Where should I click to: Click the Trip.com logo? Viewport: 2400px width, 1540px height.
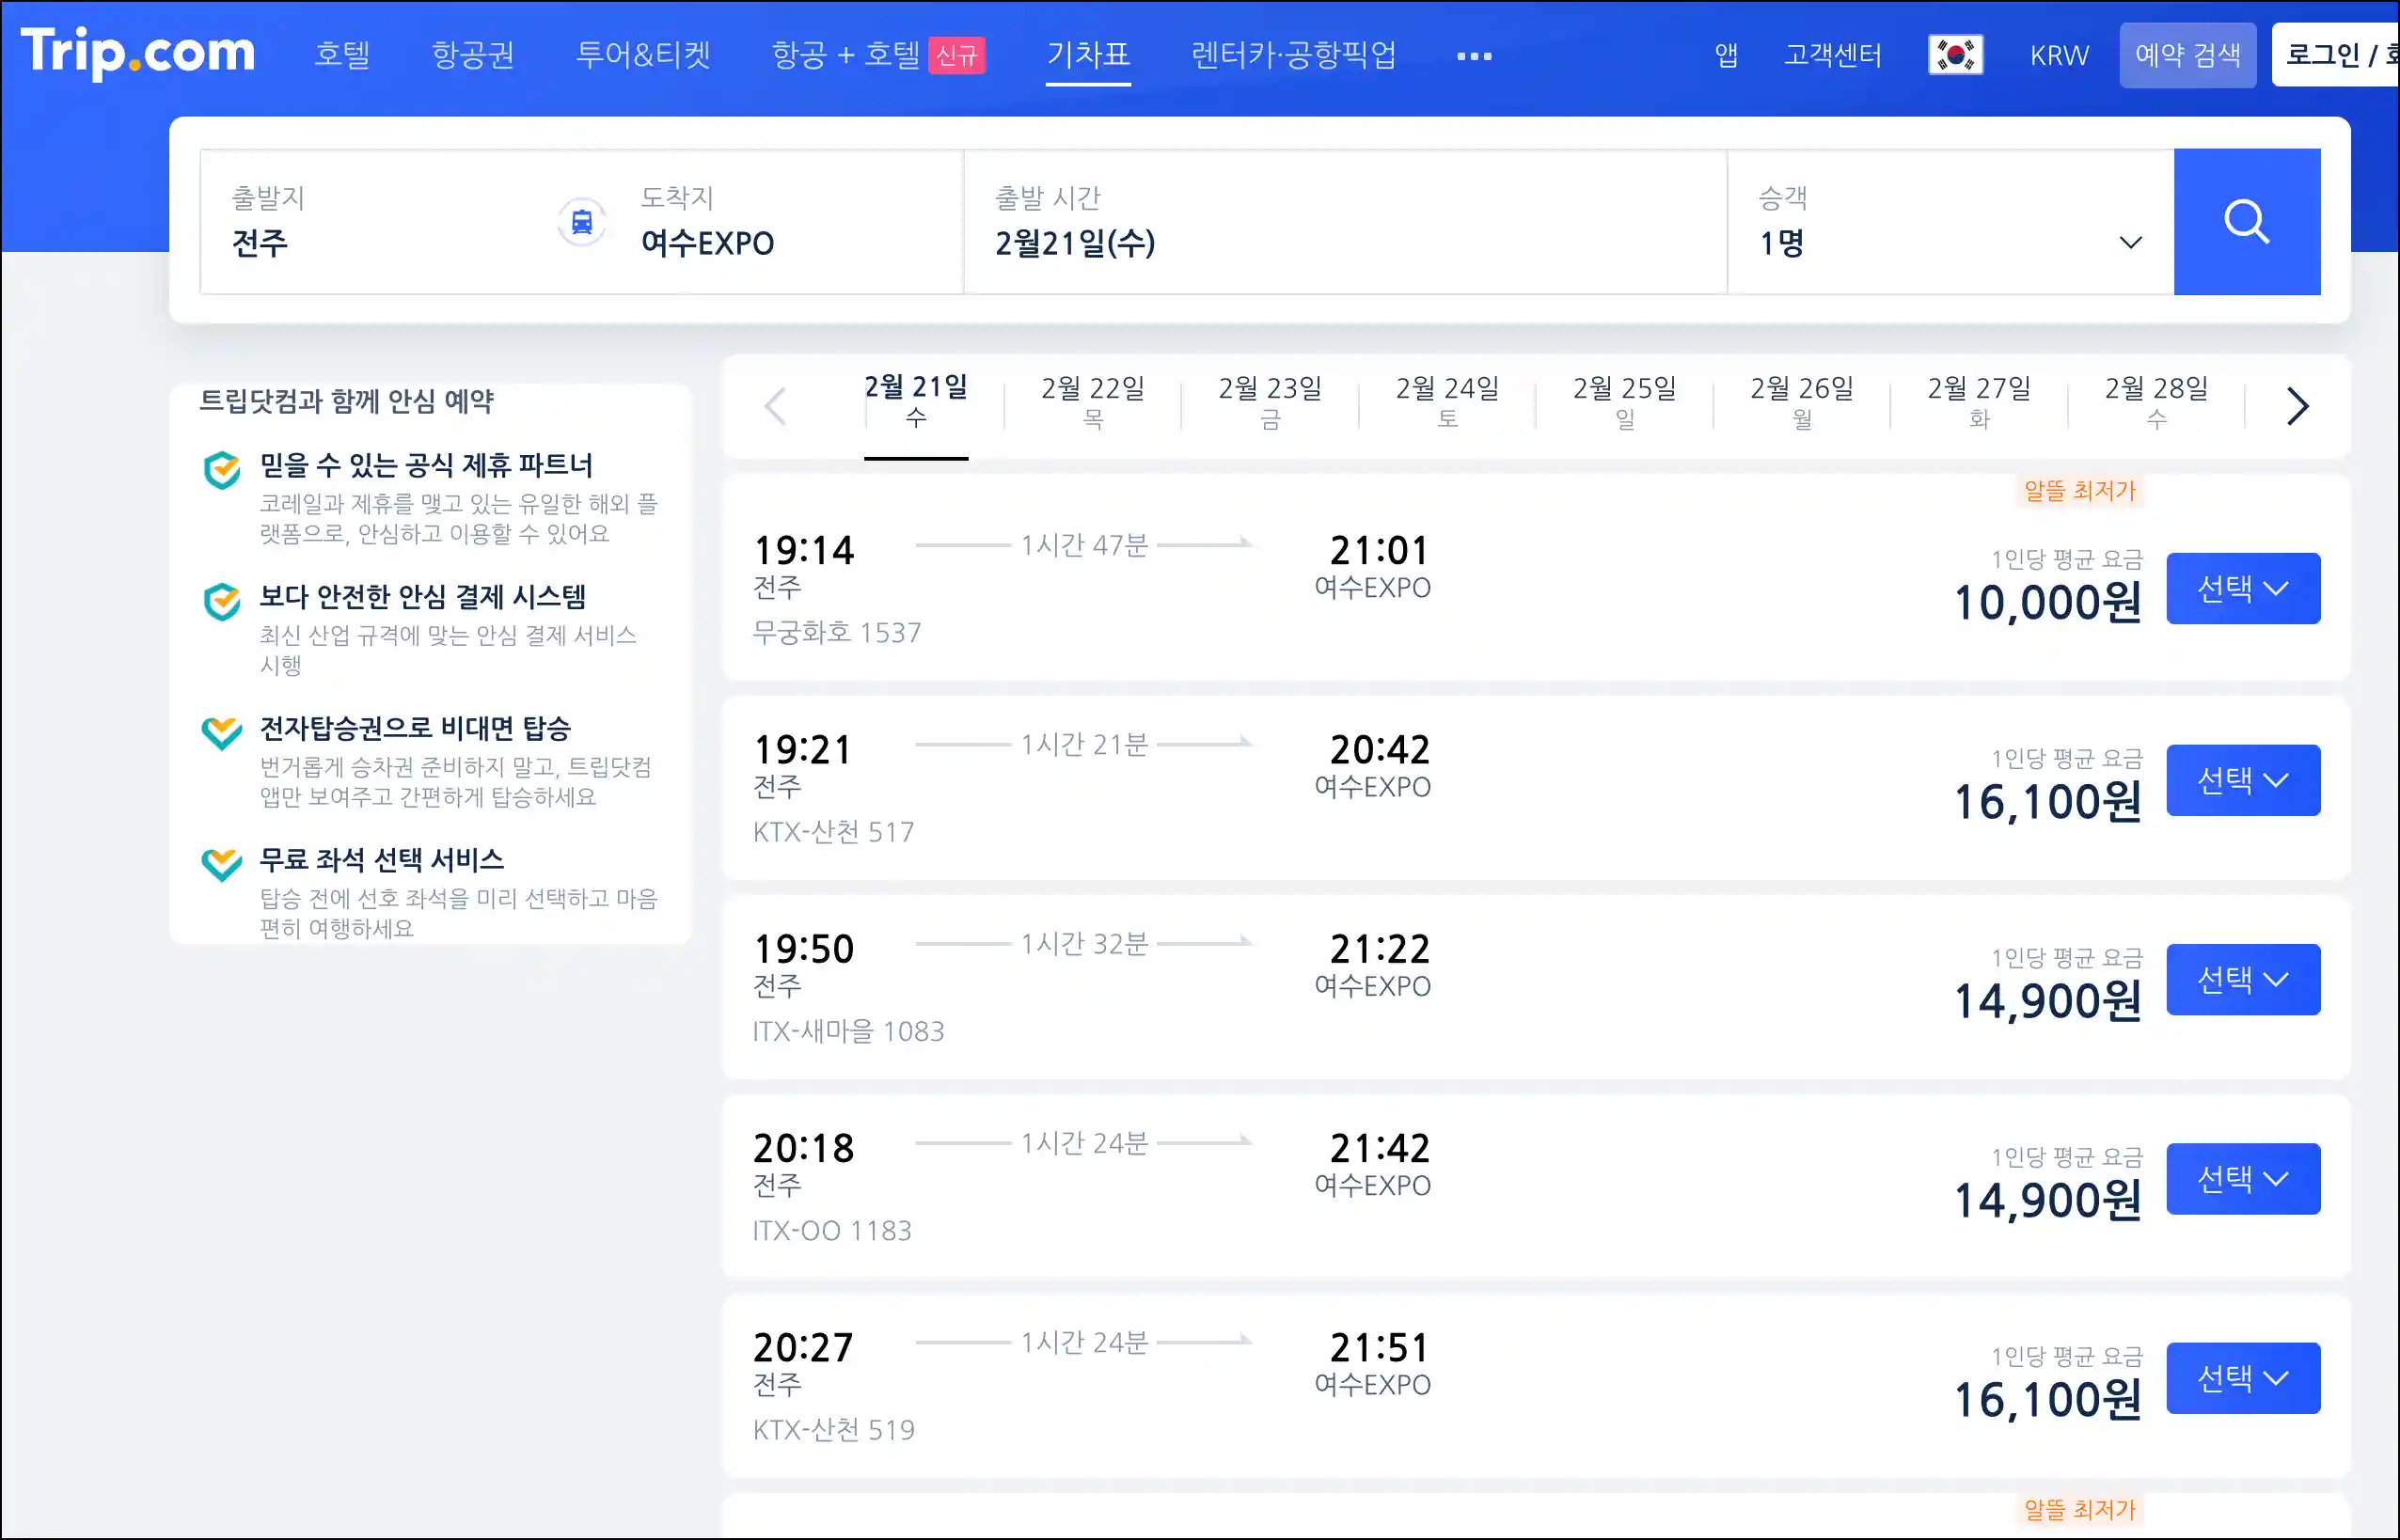[138, 52]
